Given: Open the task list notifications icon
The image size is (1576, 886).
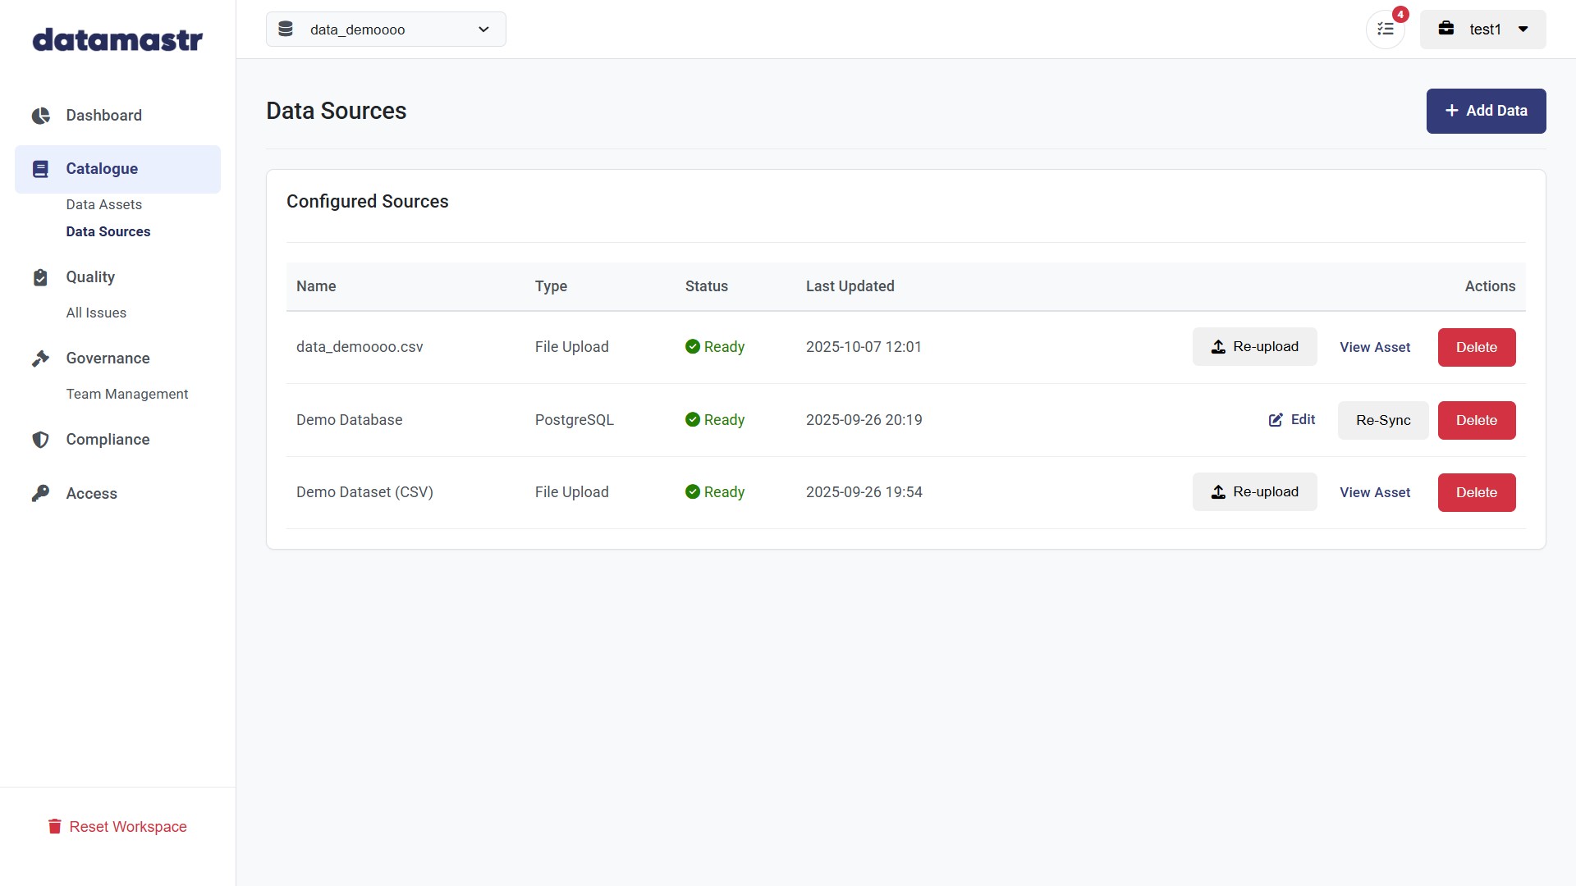Looking at the screenshot, I should click(x=1386, y=30).
